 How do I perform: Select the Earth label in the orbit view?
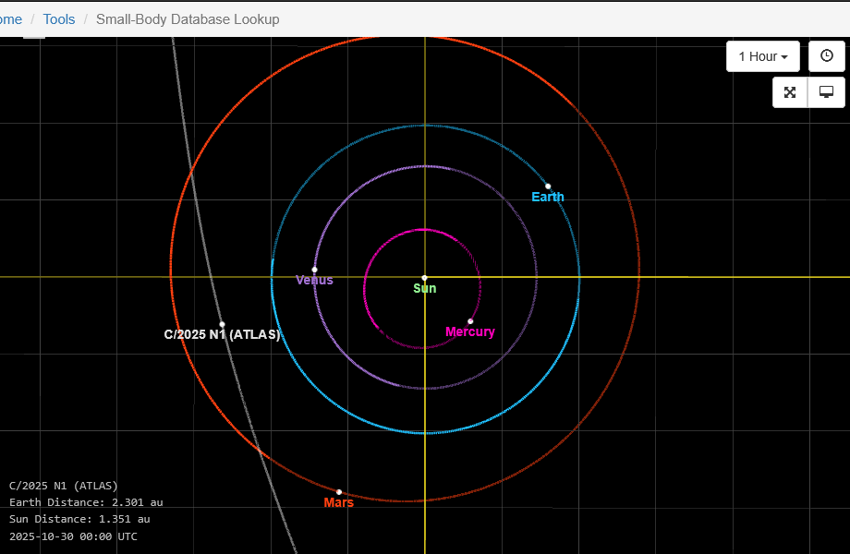click(548, 197)
